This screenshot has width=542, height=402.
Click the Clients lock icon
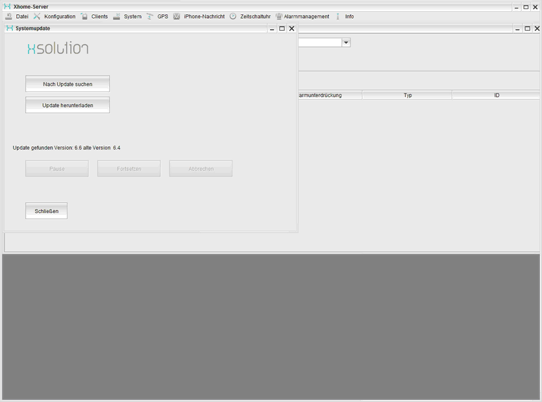pyautogui.click(x=84, y=16)
